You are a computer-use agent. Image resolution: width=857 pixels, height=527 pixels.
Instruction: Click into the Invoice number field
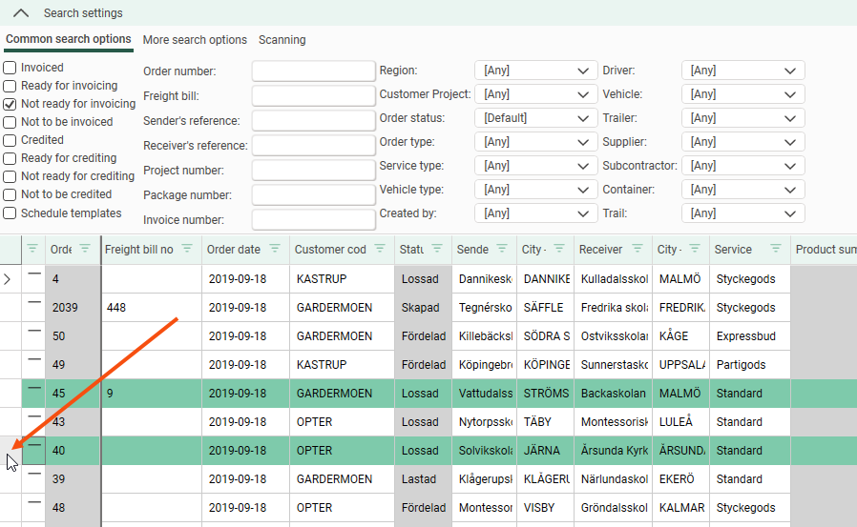(313, 220)
